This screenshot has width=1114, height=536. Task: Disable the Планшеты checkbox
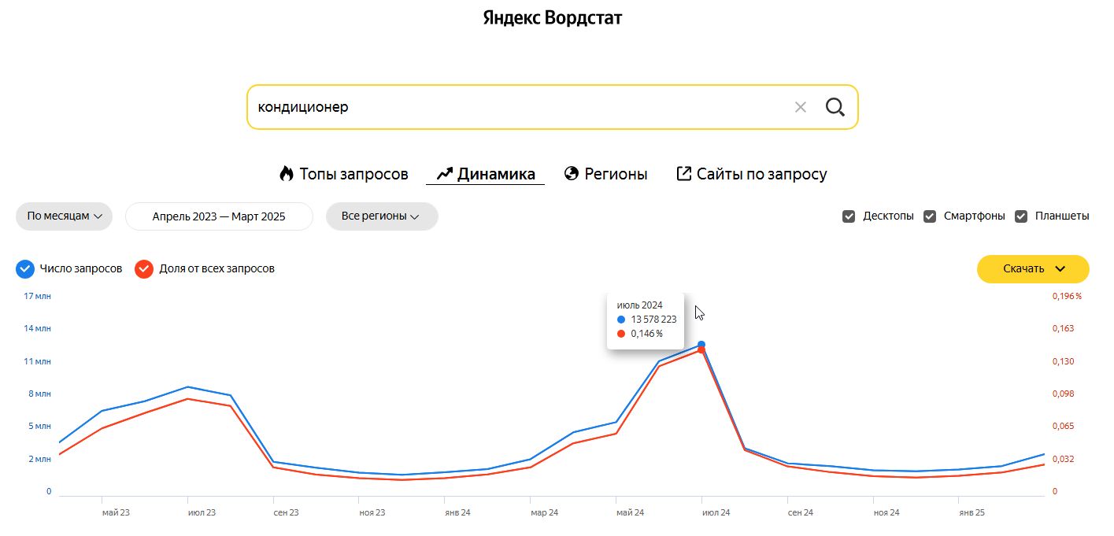tap(1021, 216)
